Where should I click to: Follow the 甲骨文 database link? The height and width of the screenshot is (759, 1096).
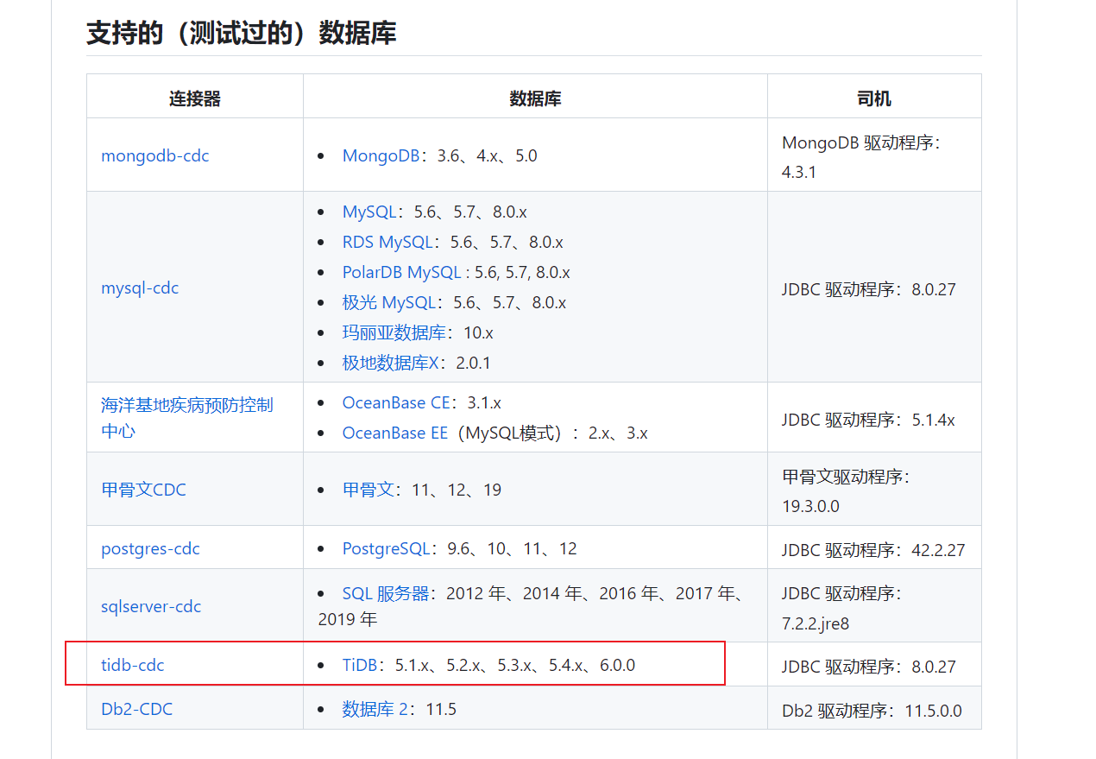tap(368, 490)
